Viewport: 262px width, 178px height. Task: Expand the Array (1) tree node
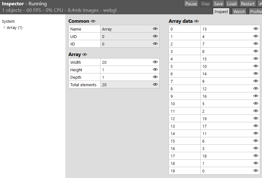point(4,27)
